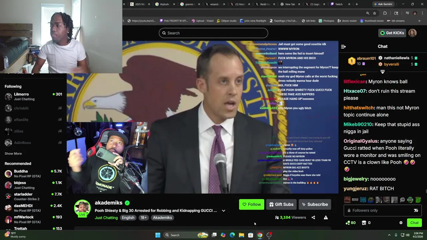Open the thumbnail resizer bookmark
Screen dimensions: 427x240
pos(372,21)
